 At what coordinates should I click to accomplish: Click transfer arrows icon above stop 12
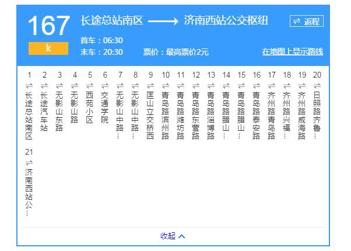(x=196, y=86)
